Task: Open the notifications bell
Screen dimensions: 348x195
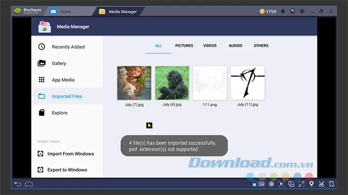Action: pos(283,11)
